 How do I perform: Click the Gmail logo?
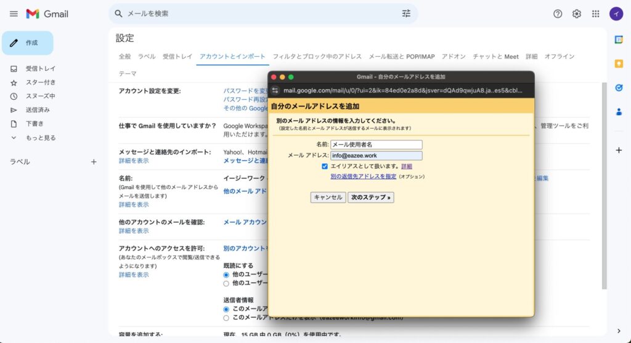[47, 14]
